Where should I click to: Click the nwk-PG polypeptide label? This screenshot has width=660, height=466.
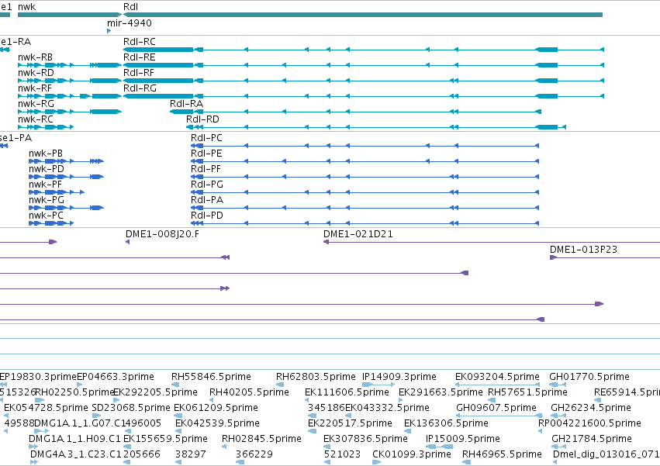coord(47,200)
